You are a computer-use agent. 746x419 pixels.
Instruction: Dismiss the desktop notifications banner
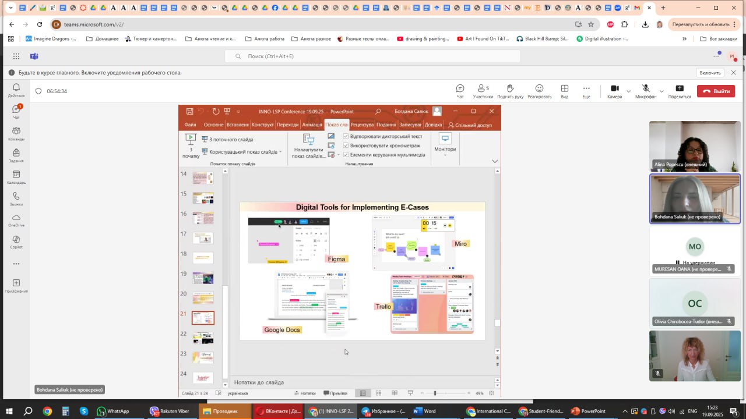pos(733,73)
